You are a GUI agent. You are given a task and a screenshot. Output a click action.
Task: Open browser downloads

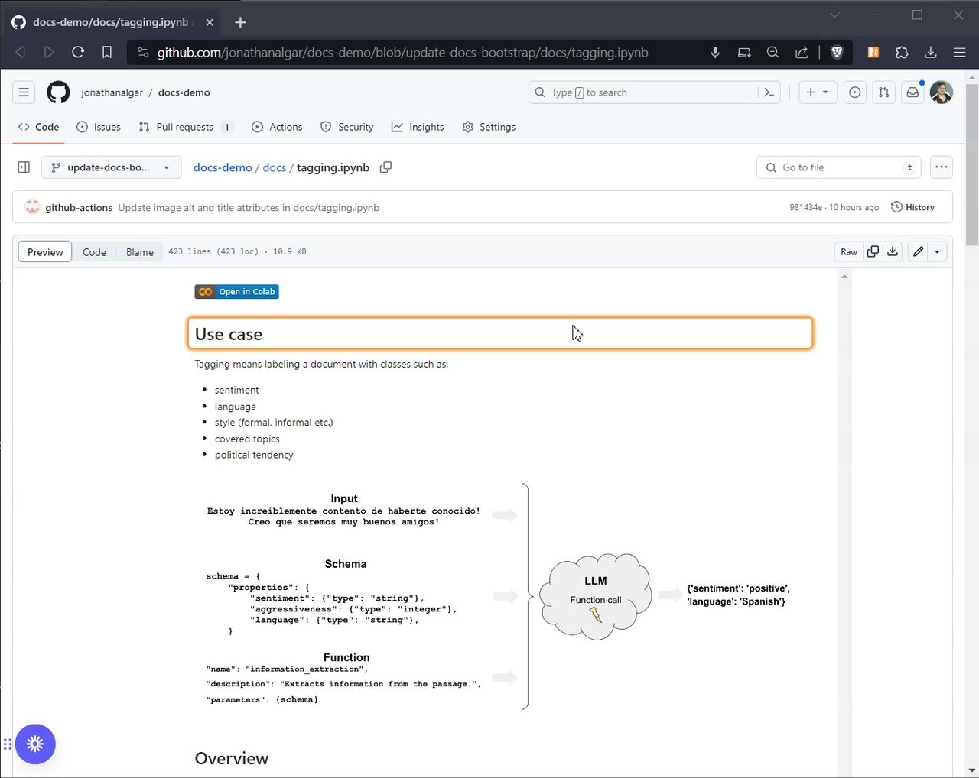click(x=931, y=53)
